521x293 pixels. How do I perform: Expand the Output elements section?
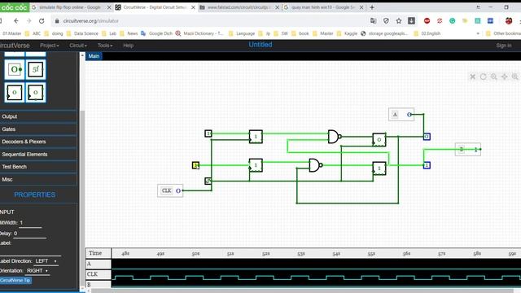click(38, 116)
